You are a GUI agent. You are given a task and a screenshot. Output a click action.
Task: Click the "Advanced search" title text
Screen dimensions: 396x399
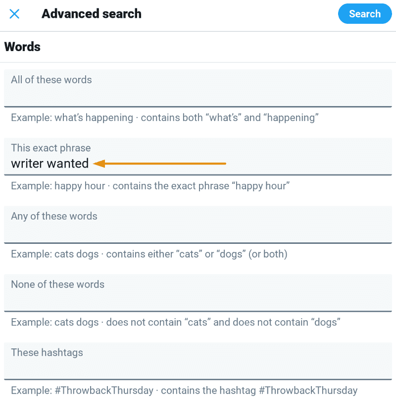pyautogui.click(x=92, y=14)
